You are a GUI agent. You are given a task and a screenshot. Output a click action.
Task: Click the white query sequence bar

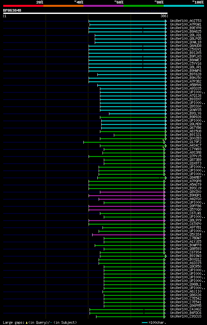(x=85, y=13)
